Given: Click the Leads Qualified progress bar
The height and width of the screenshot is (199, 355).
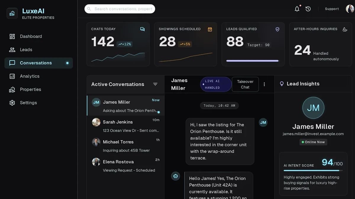Looking at the screenshot, I should pos(253,61).
